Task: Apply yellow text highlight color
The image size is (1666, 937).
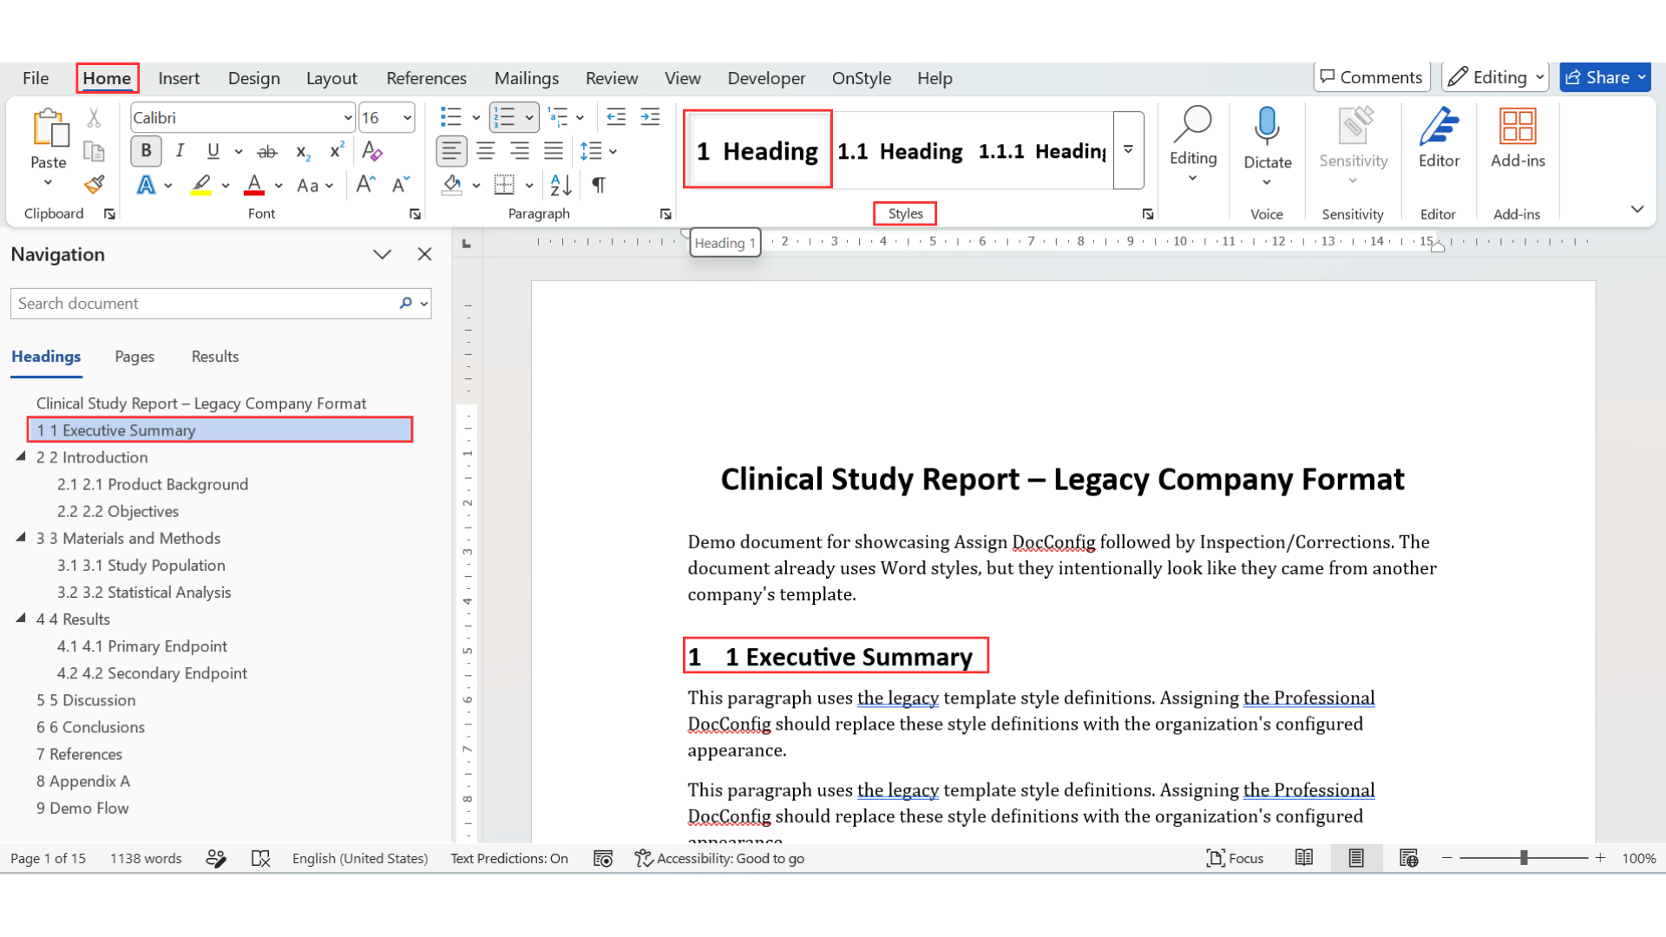Action: point(201,185)
